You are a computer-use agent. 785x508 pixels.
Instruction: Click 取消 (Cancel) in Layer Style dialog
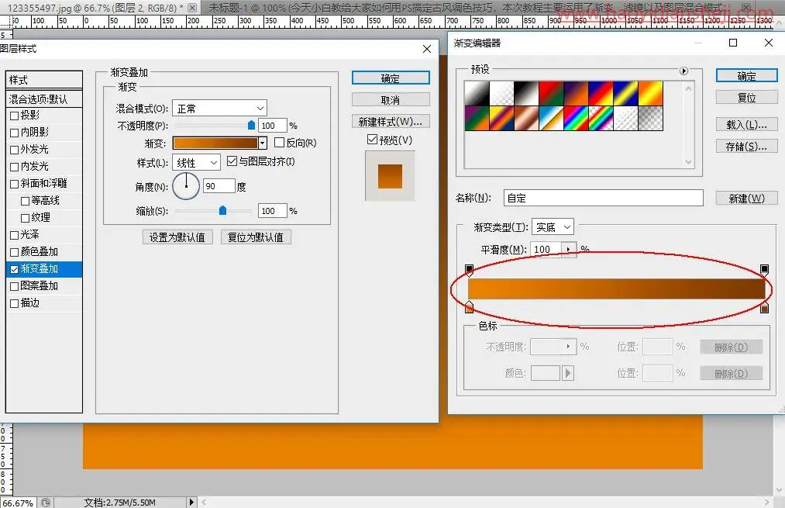[x=391, y=100]
